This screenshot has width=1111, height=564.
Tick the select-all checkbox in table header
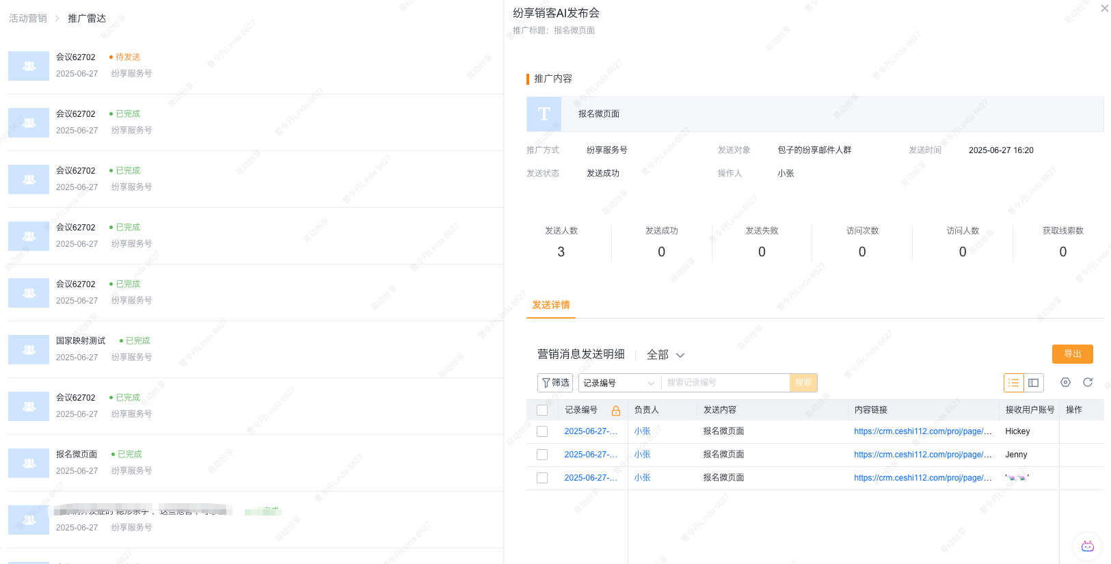pyautogui.click(x=542, y=410)
